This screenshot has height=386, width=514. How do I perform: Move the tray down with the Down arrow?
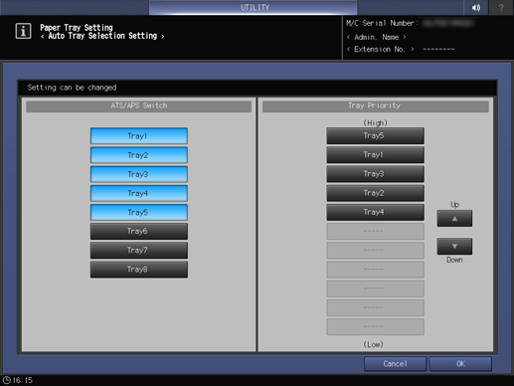454,246
